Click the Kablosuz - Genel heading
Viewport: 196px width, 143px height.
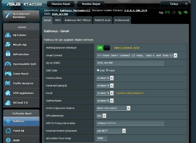tap(57, 31)
